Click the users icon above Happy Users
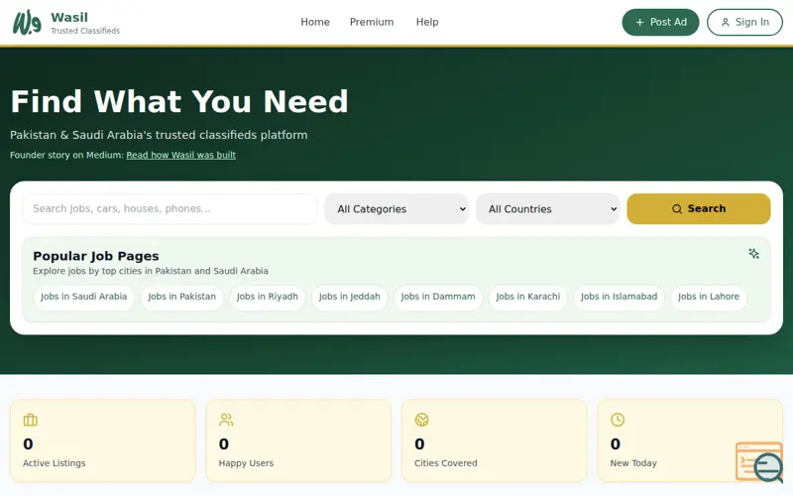This screenshot has width=793, height=496. pyautogui.click(x=226, y=420)
